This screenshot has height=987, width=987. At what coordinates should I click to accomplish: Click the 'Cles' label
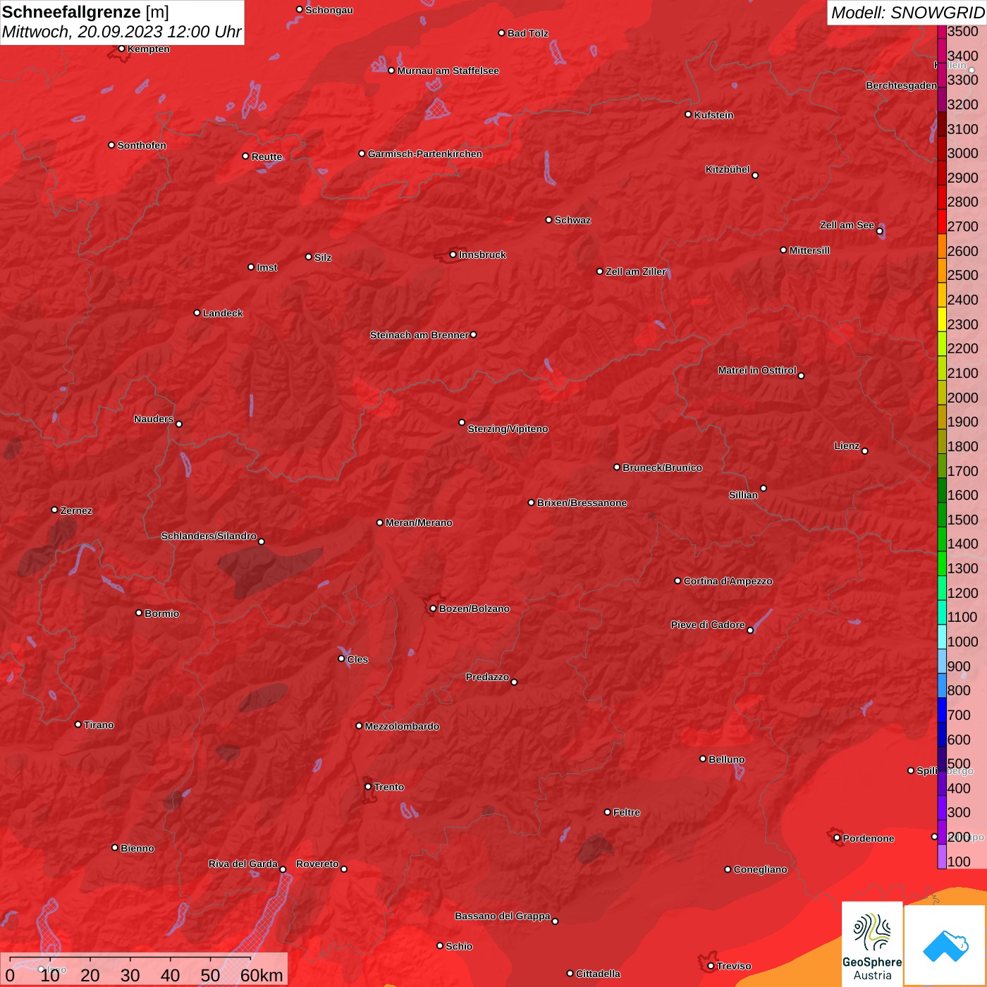coord(357,659)
